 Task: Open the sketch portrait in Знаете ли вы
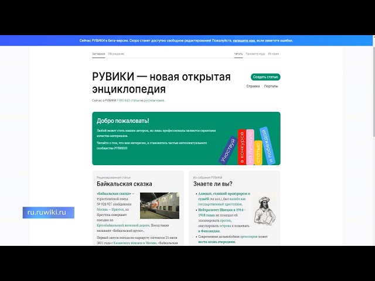[x=264, y=211]
